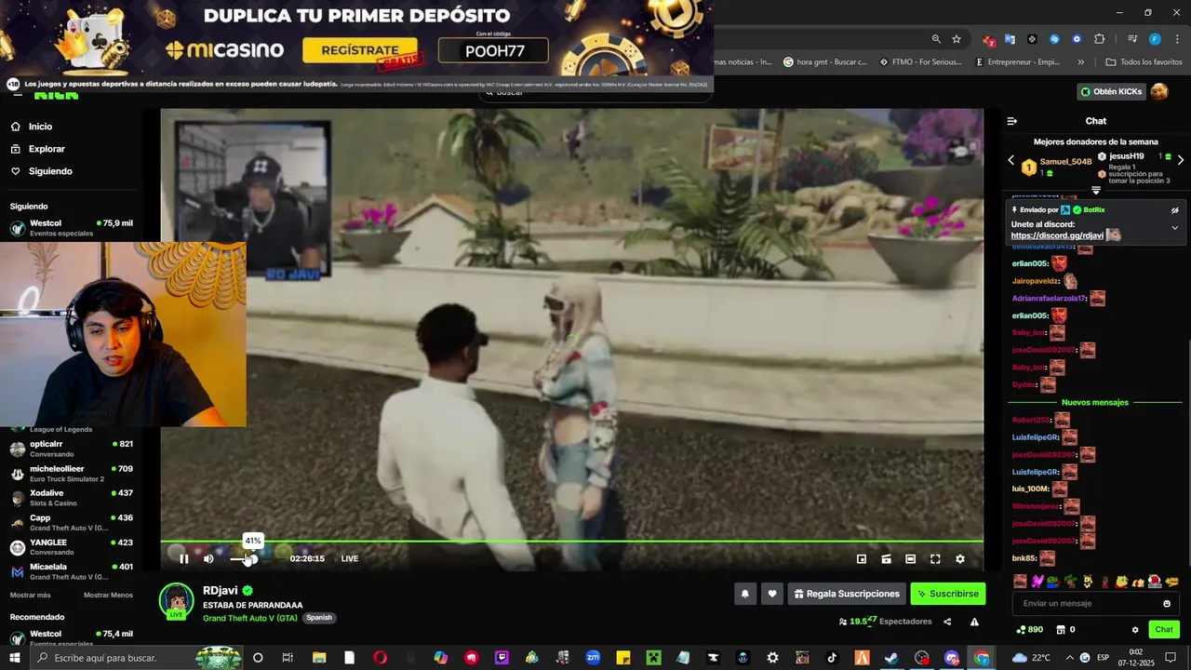Follow channel with the heart button
This screenshot has width=1191, height=670.
pos(771,594)
